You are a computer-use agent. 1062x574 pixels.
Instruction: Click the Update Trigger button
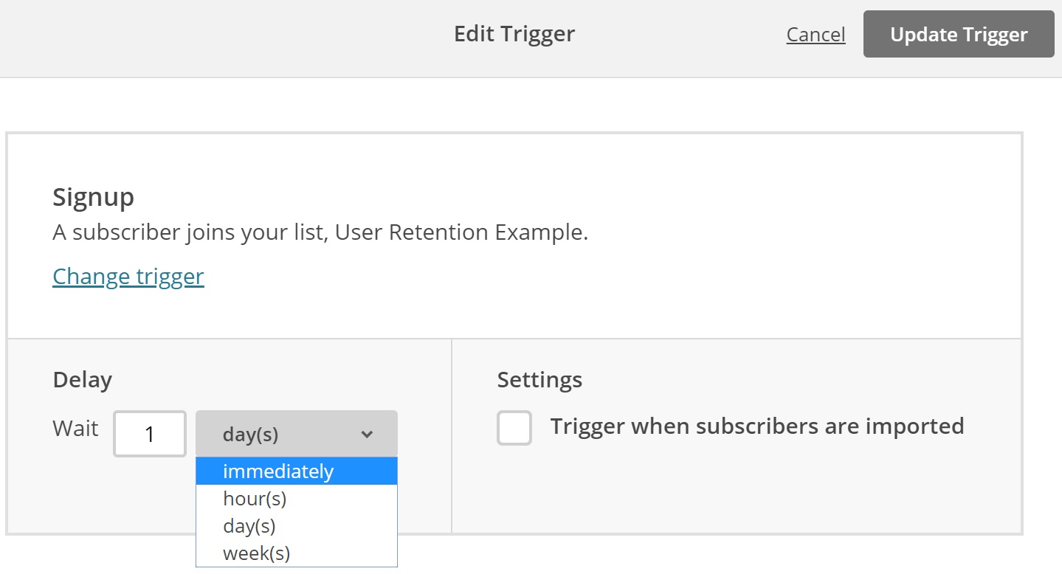pos(958,34)
